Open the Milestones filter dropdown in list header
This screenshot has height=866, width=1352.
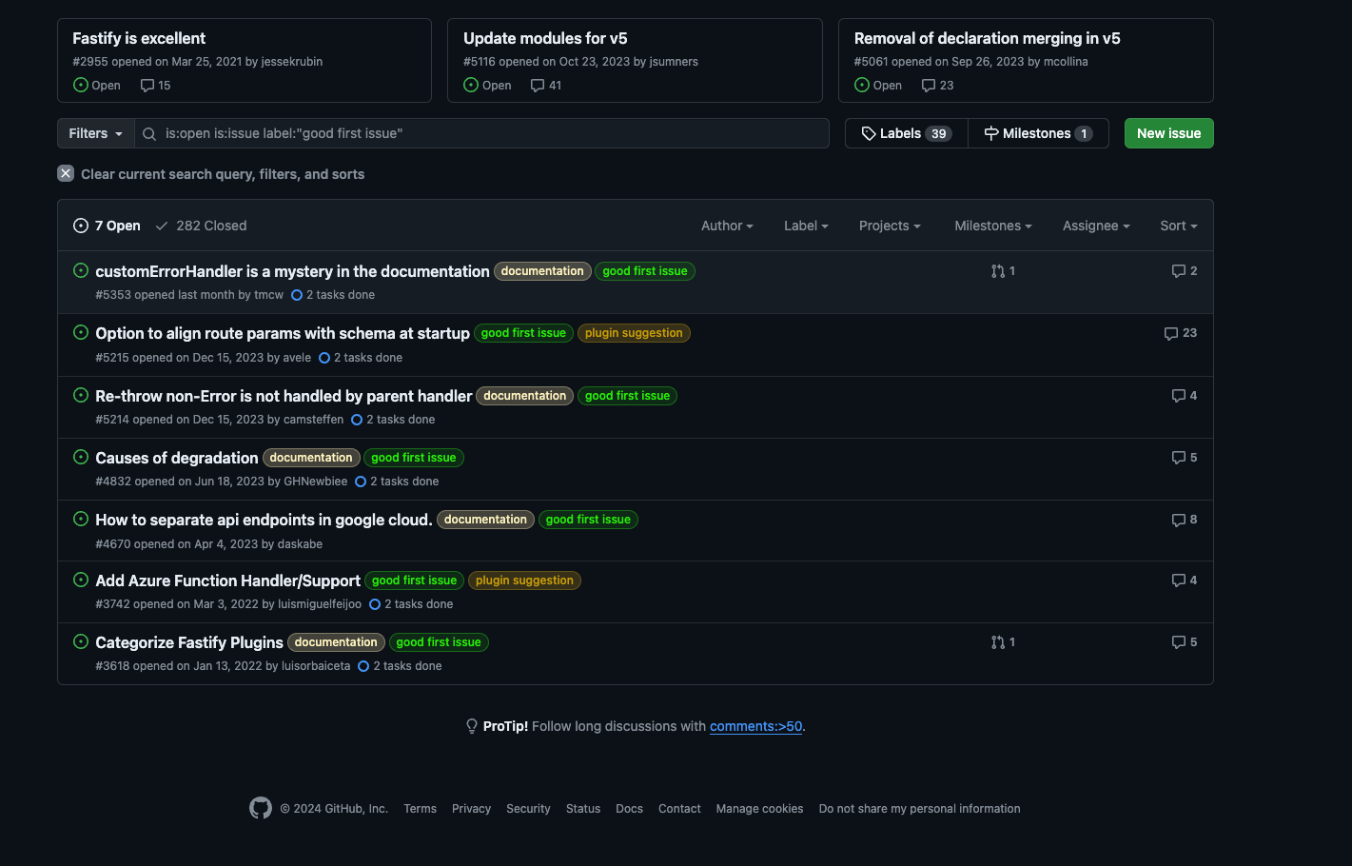[x=993, y=226]
